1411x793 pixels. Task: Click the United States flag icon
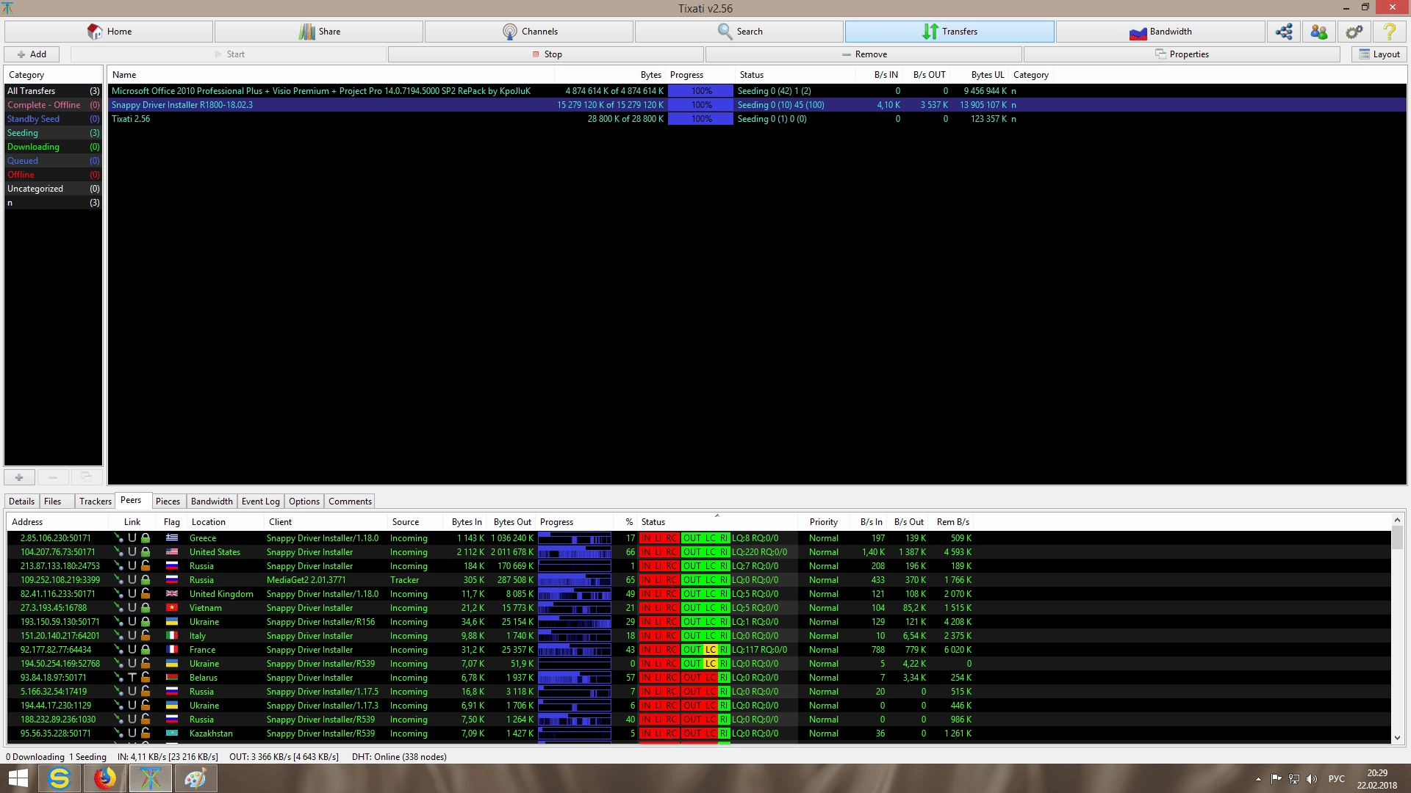(x=172, y=552)
